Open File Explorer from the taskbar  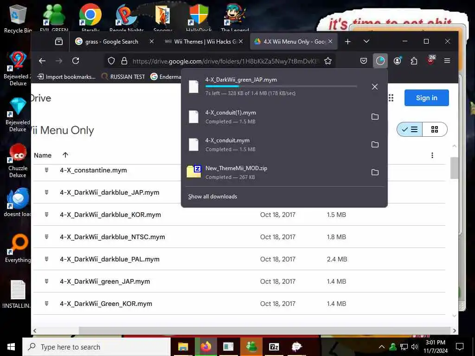[183, 347]
